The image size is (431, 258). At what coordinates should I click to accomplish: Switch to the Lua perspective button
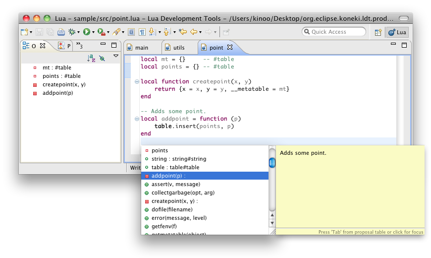[x=397, y=32]
